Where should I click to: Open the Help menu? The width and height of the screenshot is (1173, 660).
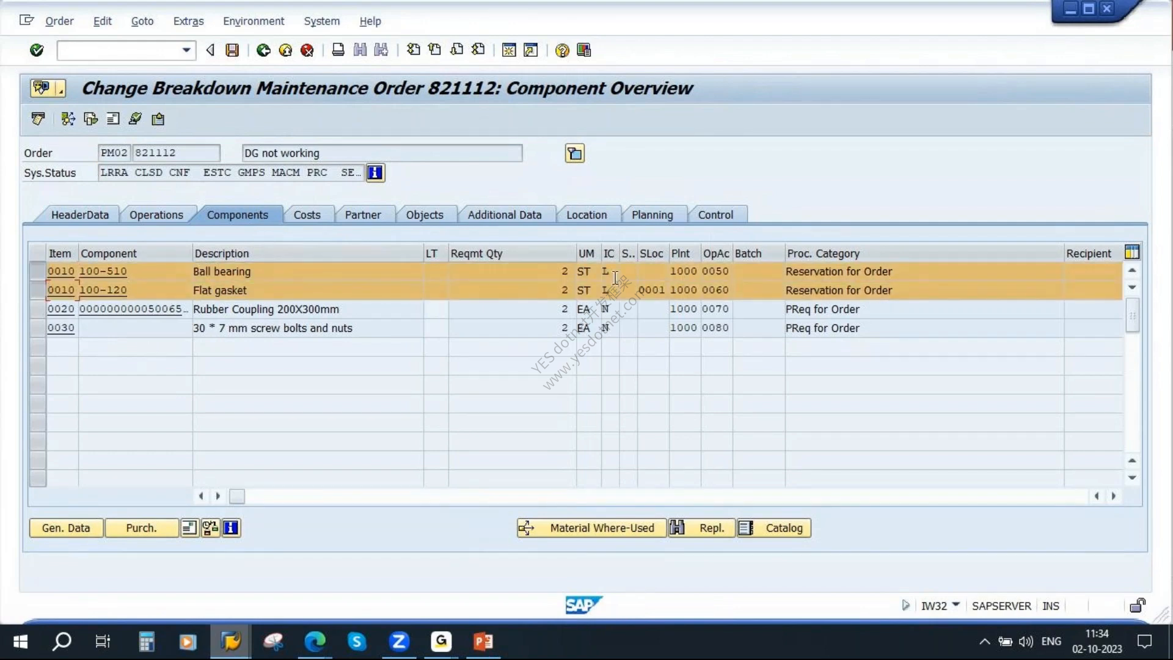point(370,21)
